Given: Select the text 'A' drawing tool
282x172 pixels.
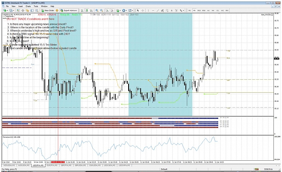Looking at the screenshot, I should point(171,10).
